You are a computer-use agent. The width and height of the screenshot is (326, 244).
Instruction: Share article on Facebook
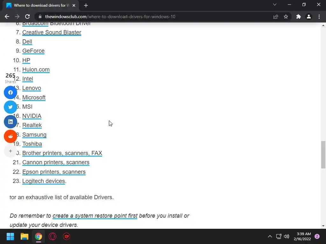11,92
